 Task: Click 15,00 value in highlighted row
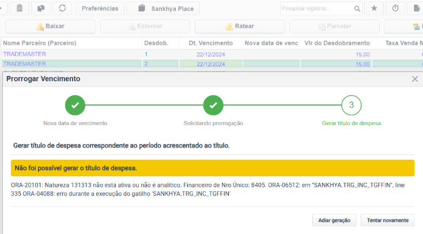click(362, 64)
